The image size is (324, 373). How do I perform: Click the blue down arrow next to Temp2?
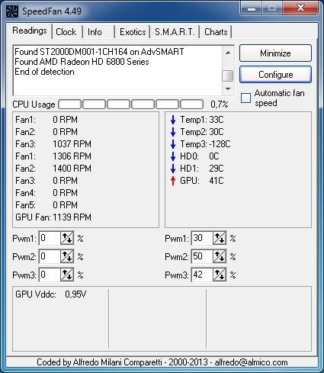click(x=173, y=132)
